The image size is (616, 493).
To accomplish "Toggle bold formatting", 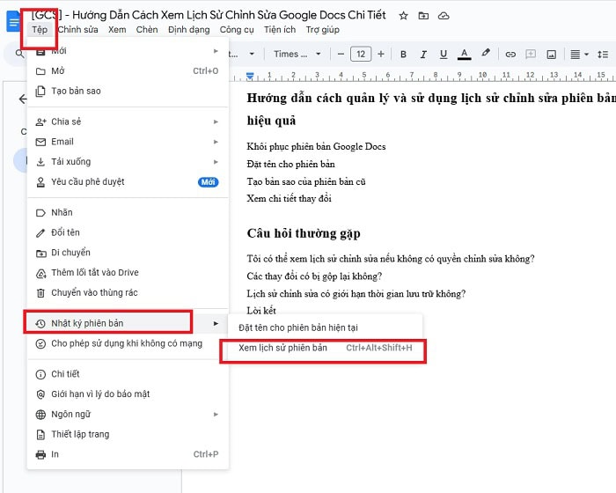I will (403, 55).
